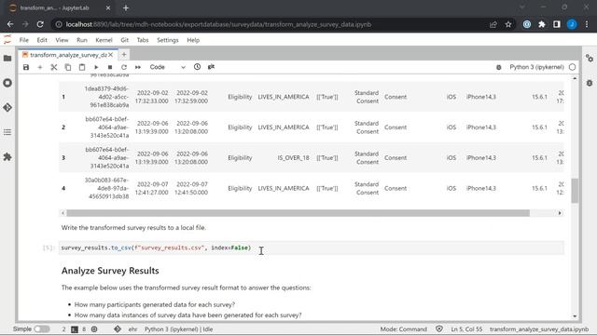Image resolution: width=597 pixels, height=335 pixels.
Task: Open the browser three-dot menu
Action: click(x=587, y=24)
